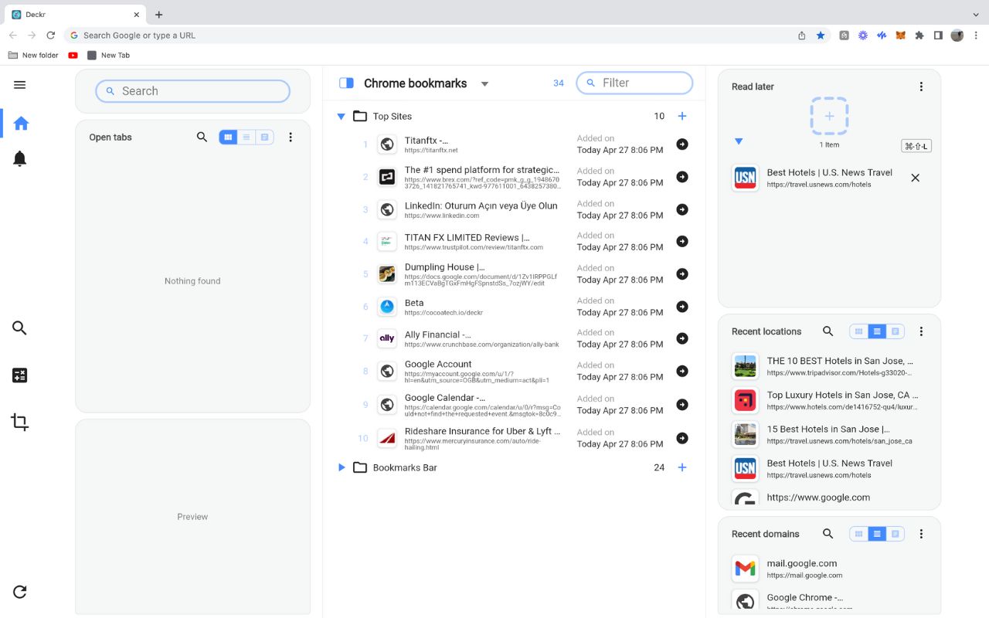Open the hamburger menu in left sidebar

20,85
